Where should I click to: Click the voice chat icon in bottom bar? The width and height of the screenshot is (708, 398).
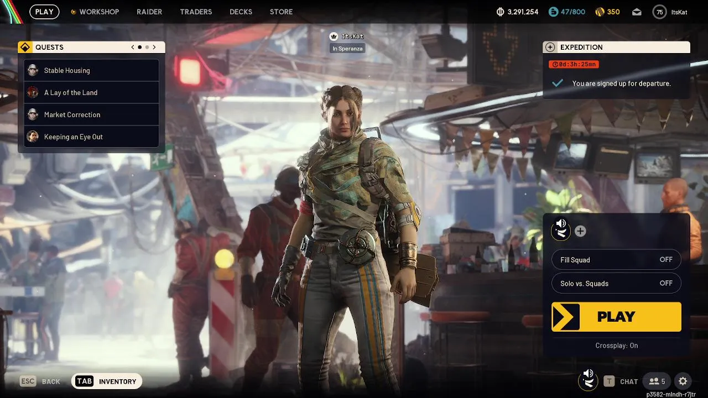[x=588, y=379]
